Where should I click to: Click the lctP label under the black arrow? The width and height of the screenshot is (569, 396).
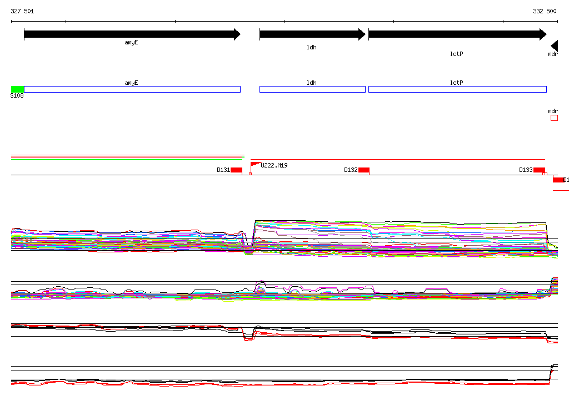[x=457, y=54]
